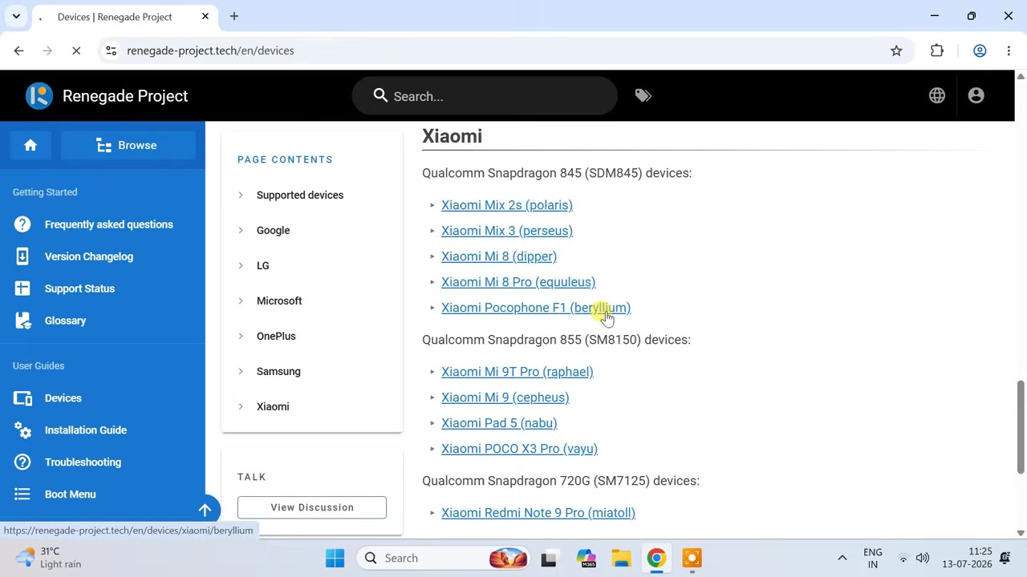Click the Renegade Project logo icon
This screenshot has height=577, width=1027.
point(39,96)
